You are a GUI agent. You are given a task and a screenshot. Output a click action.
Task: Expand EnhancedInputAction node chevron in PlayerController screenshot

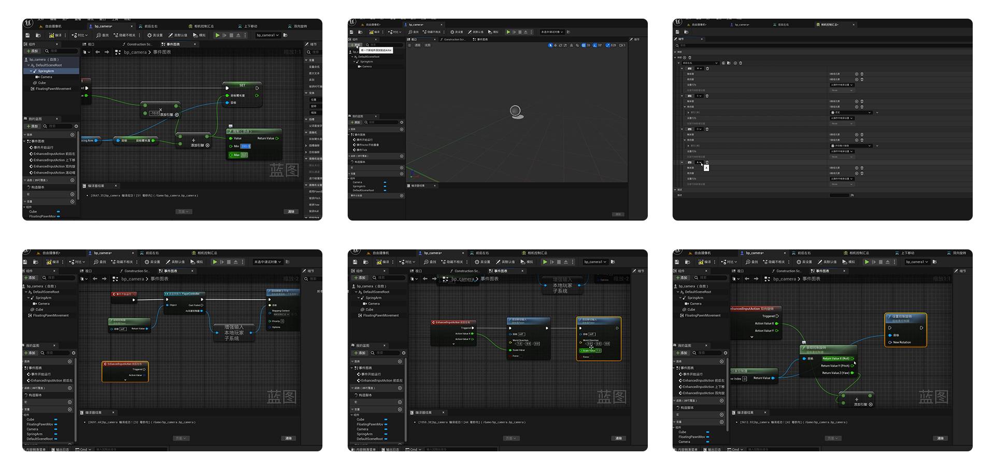(125, 380)
